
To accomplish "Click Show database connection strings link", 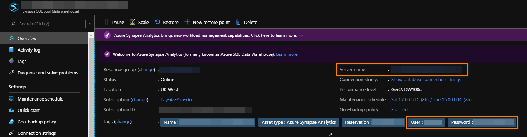I will (426, 79).
